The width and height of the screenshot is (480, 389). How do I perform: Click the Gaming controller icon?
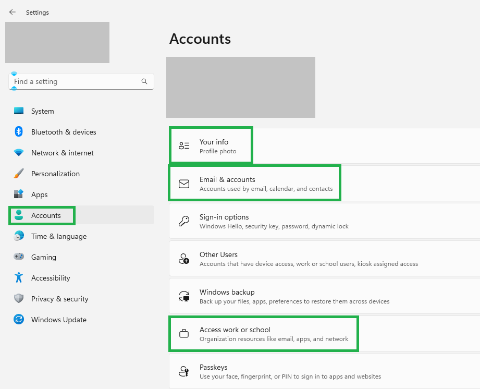[x=19, y=257]
